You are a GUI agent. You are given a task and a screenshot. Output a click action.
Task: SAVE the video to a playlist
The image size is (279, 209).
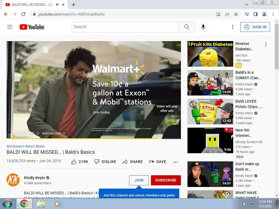point(157,162)
